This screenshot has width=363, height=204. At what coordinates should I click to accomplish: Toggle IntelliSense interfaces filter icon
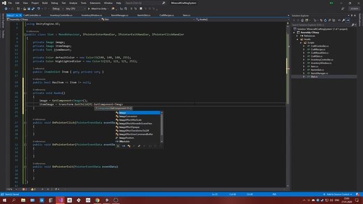[124, 146]
